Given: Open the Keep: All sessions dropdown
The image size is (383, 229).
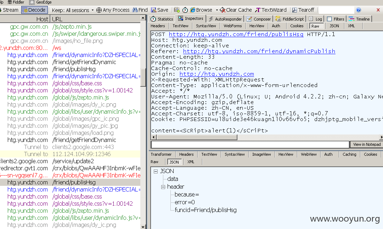Looking at the screenshot, I should [73, 10].
